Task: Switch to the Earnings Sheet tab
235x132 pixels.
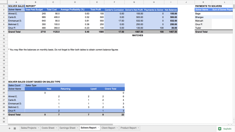Action: click(67, 128)
